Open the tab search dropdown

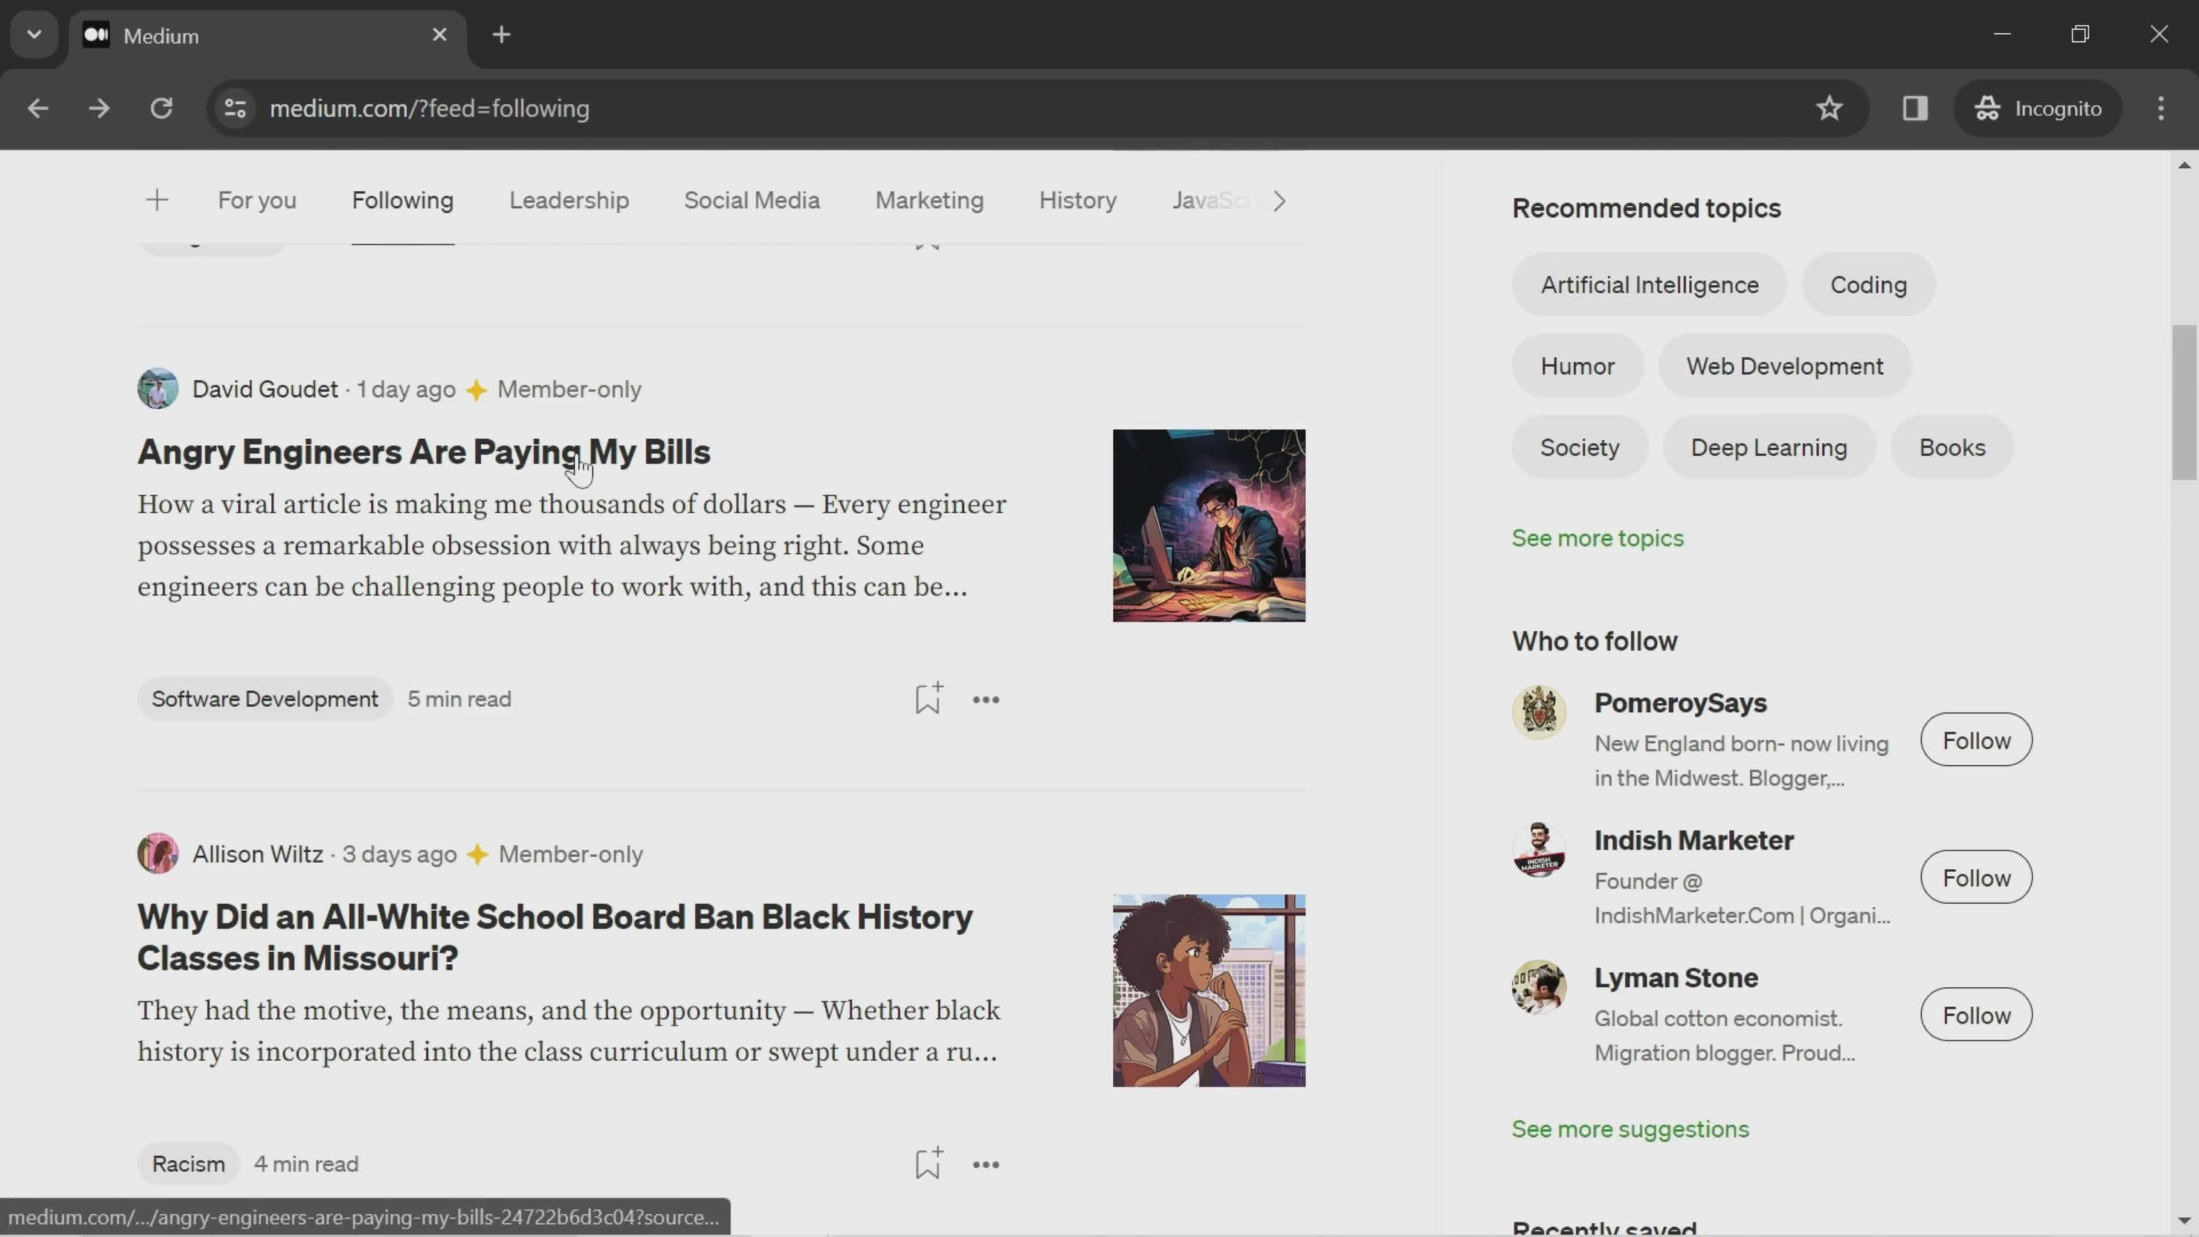34,35
